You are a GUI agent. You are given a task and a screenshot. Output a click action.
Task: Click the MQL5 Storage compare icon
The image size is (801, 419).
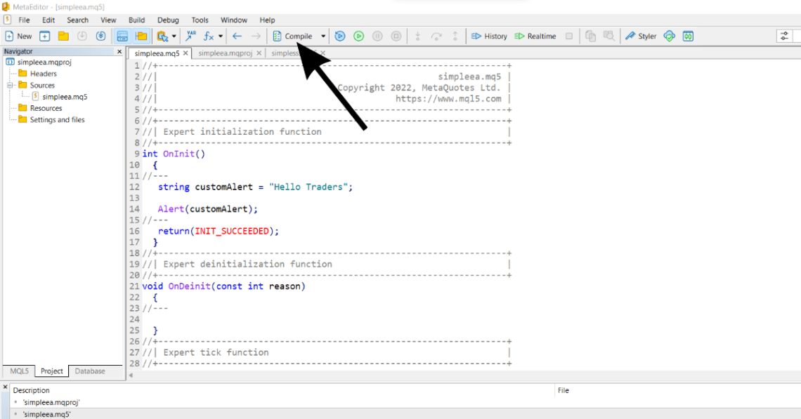tap(688, 36)
